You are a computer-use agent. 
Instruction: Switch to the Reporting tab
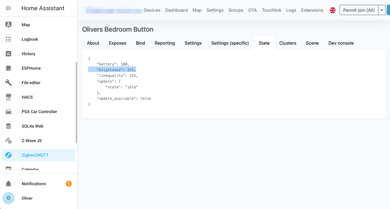point(165,43)
